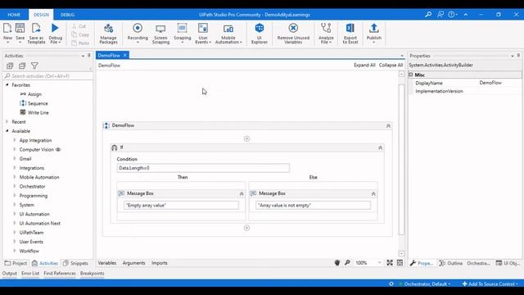The image size is (524, 295).
Task: Click the Publish icon
Action: 373,28
